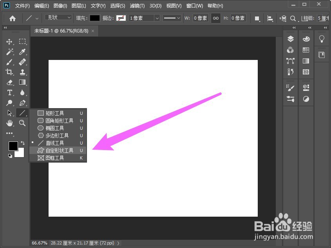The width and height of the screenshot is (331, 248).
Task: Open the Brush Settings panel icon
Action: [x=291, y=88]
